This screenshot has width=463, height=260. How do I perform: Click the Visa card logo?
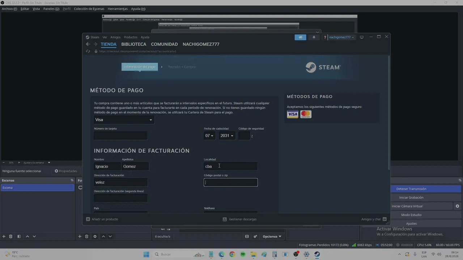[x=292, y=114]
